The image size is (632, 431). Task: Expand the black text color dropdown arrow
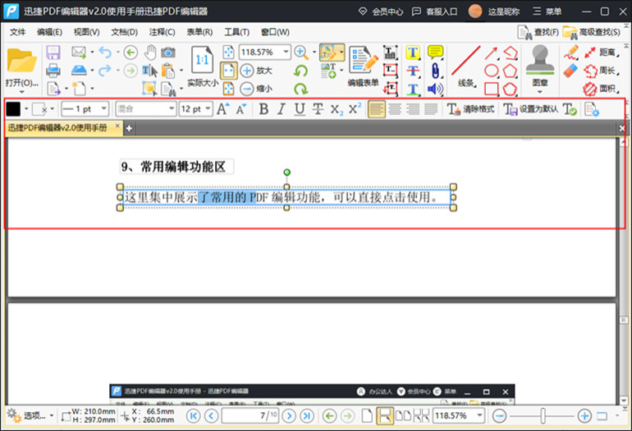26,109
